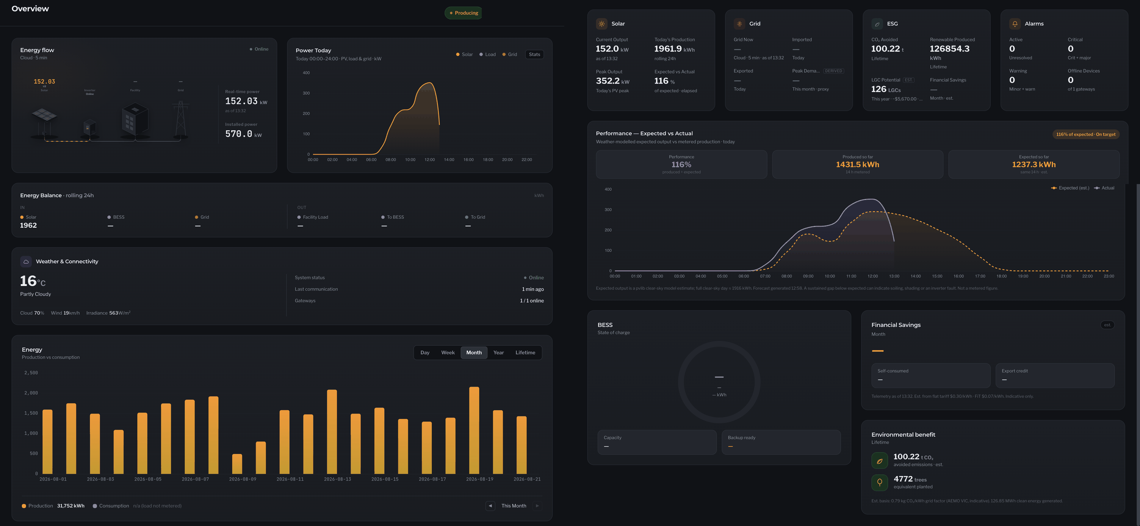
Task: Click the Grid card pylon icon
Action: pyautogui.click(x=740, y=24)
